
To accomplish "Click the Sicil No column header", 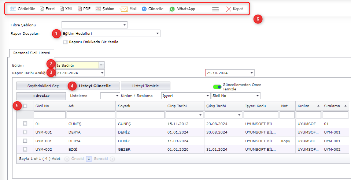I will (50, 106).
